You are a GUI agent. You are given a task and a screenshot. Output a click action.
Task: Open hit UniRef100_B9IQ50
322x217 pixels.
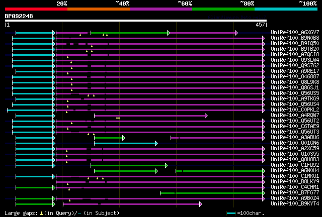click(295, 44)
